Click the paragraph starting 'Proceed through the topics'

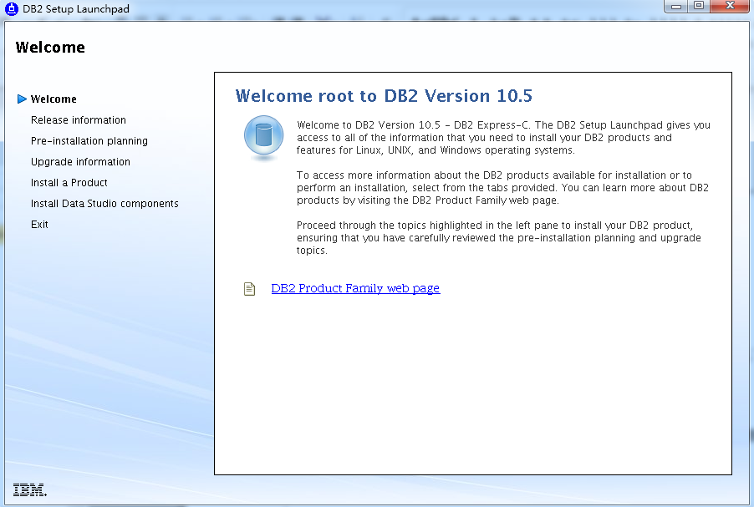(499, 238)
